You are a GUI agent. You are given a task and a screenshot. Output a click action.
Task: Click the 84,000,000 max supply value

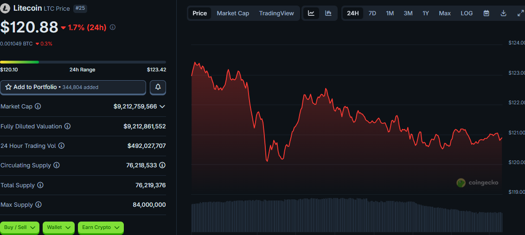pyautogui.click(x=149, y=204)
